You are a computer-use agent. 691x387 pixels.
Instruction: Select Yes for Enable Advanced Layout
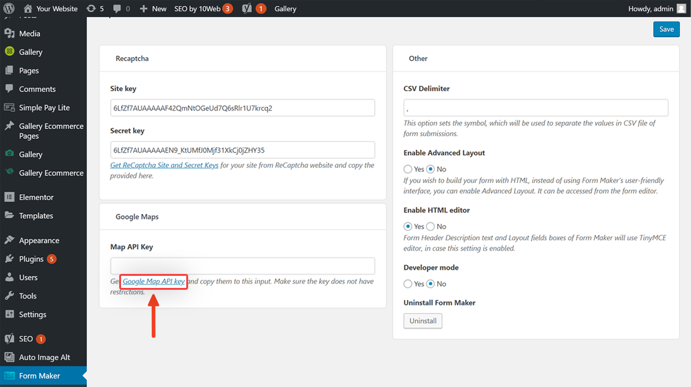408,169
